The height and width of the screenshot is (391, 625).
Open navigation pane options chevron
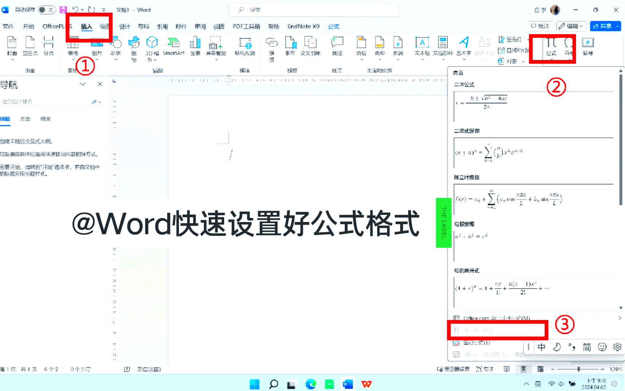[83, 84]
